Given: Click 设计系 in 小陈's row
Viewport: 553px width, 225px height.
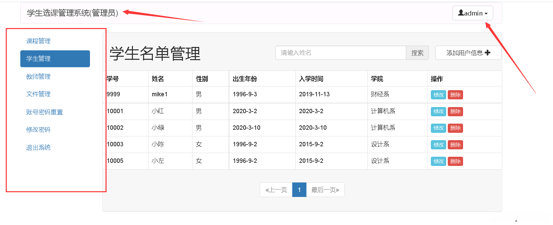Looking at the screenshot, I should pos(380,144).
